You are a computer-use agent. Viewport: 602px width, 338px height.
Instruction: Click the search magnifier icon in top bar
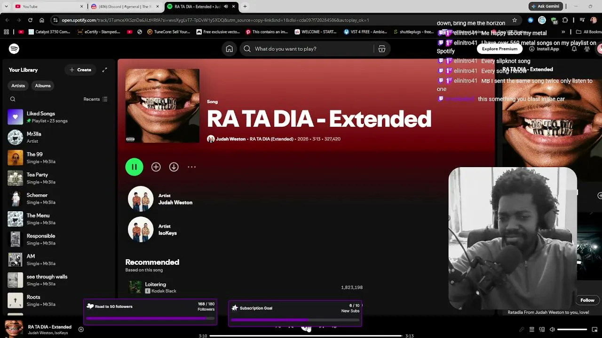point(247,49)
